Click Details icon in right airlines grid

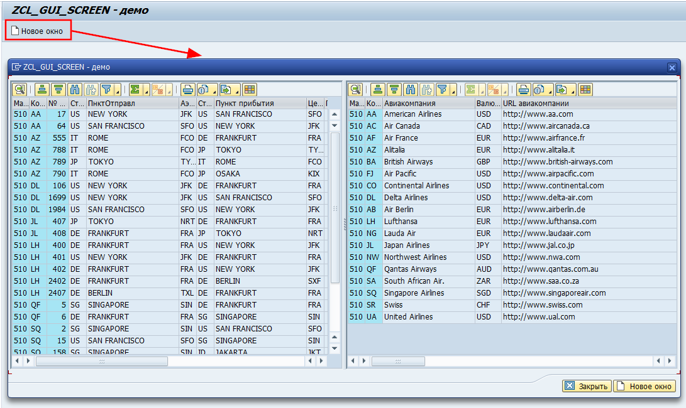coord(356,90)
